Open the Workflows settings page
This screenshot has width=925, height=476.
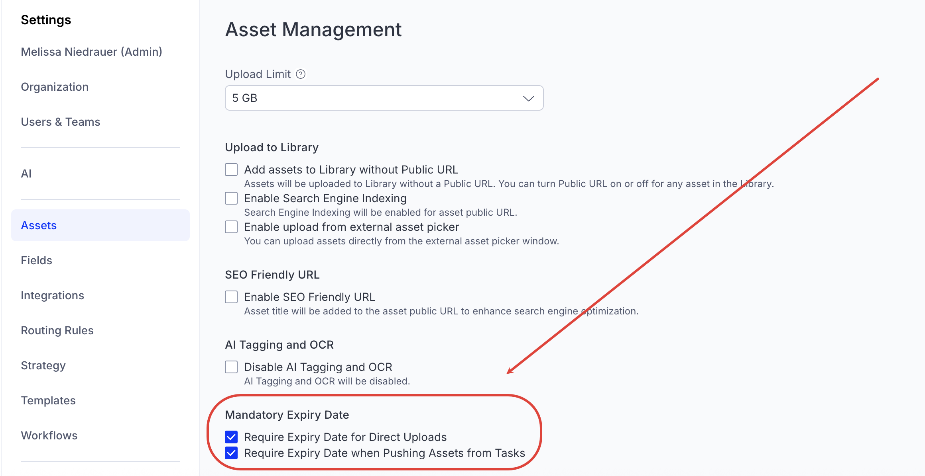coord(49,435)
